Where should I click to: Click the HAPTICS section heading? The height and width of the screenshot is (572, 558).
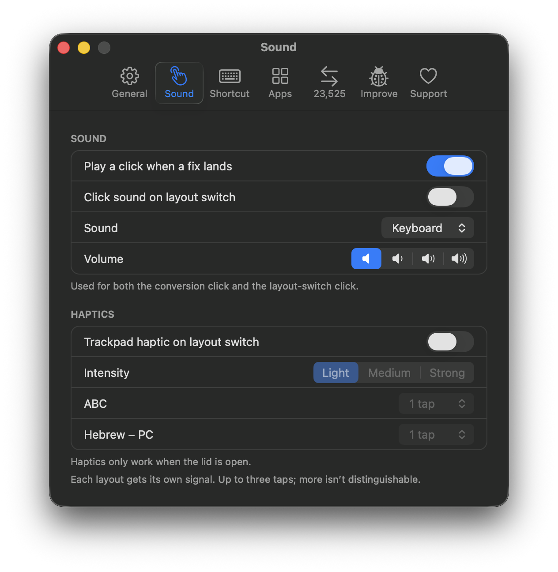tap(92, 314)
